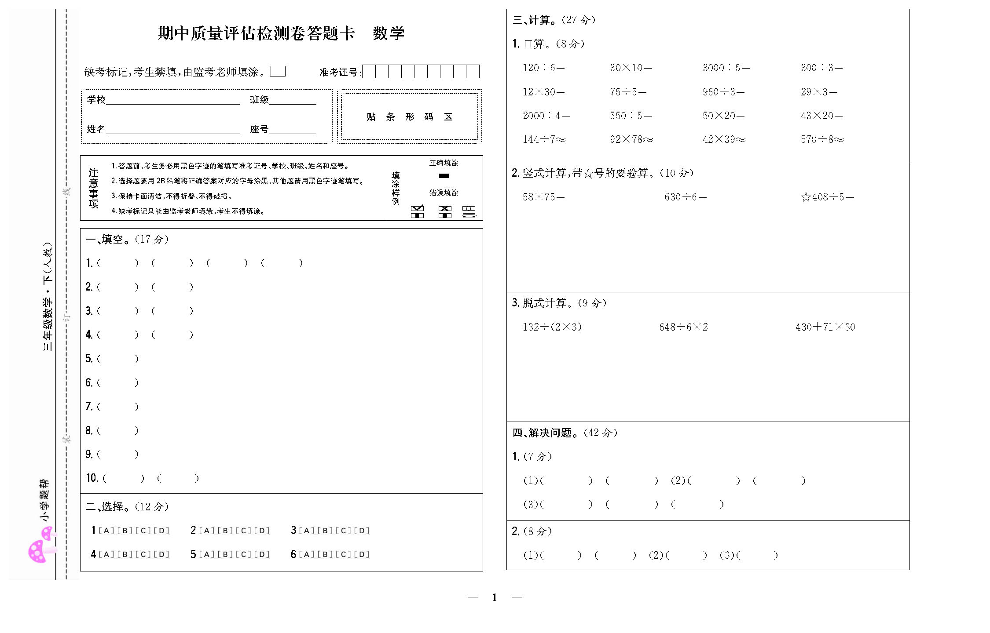990x633 pixels.
Task: Click the problem 960÷3=
Action: click(x=724, y=92)
